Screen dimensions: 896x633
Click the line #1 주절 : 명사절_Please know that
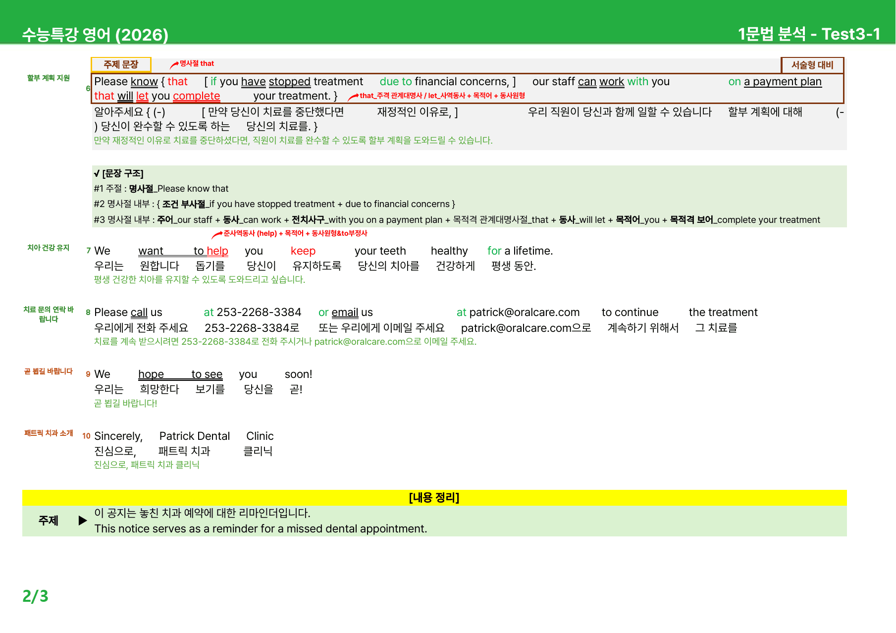(161, 189)
